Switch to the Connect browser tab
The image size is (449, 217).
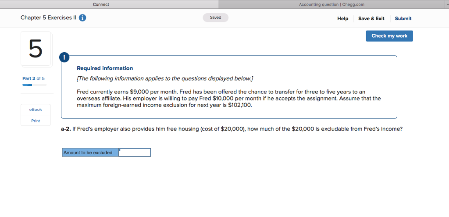[x=101, y=4]
